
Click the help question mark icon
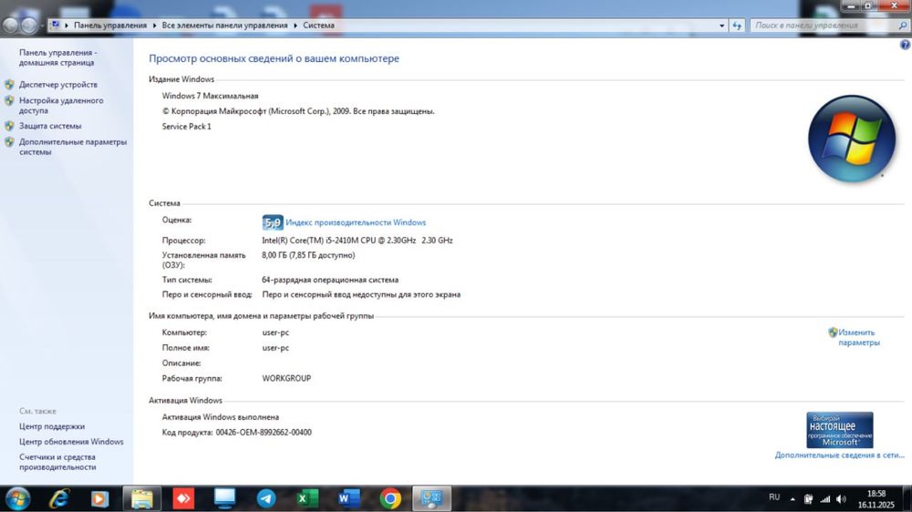905,45
